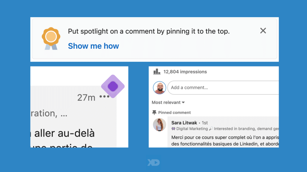Open the Most relevant sort dropdown
The width and height of the screenshot is (307, 172).
click(x=166, y=102)
